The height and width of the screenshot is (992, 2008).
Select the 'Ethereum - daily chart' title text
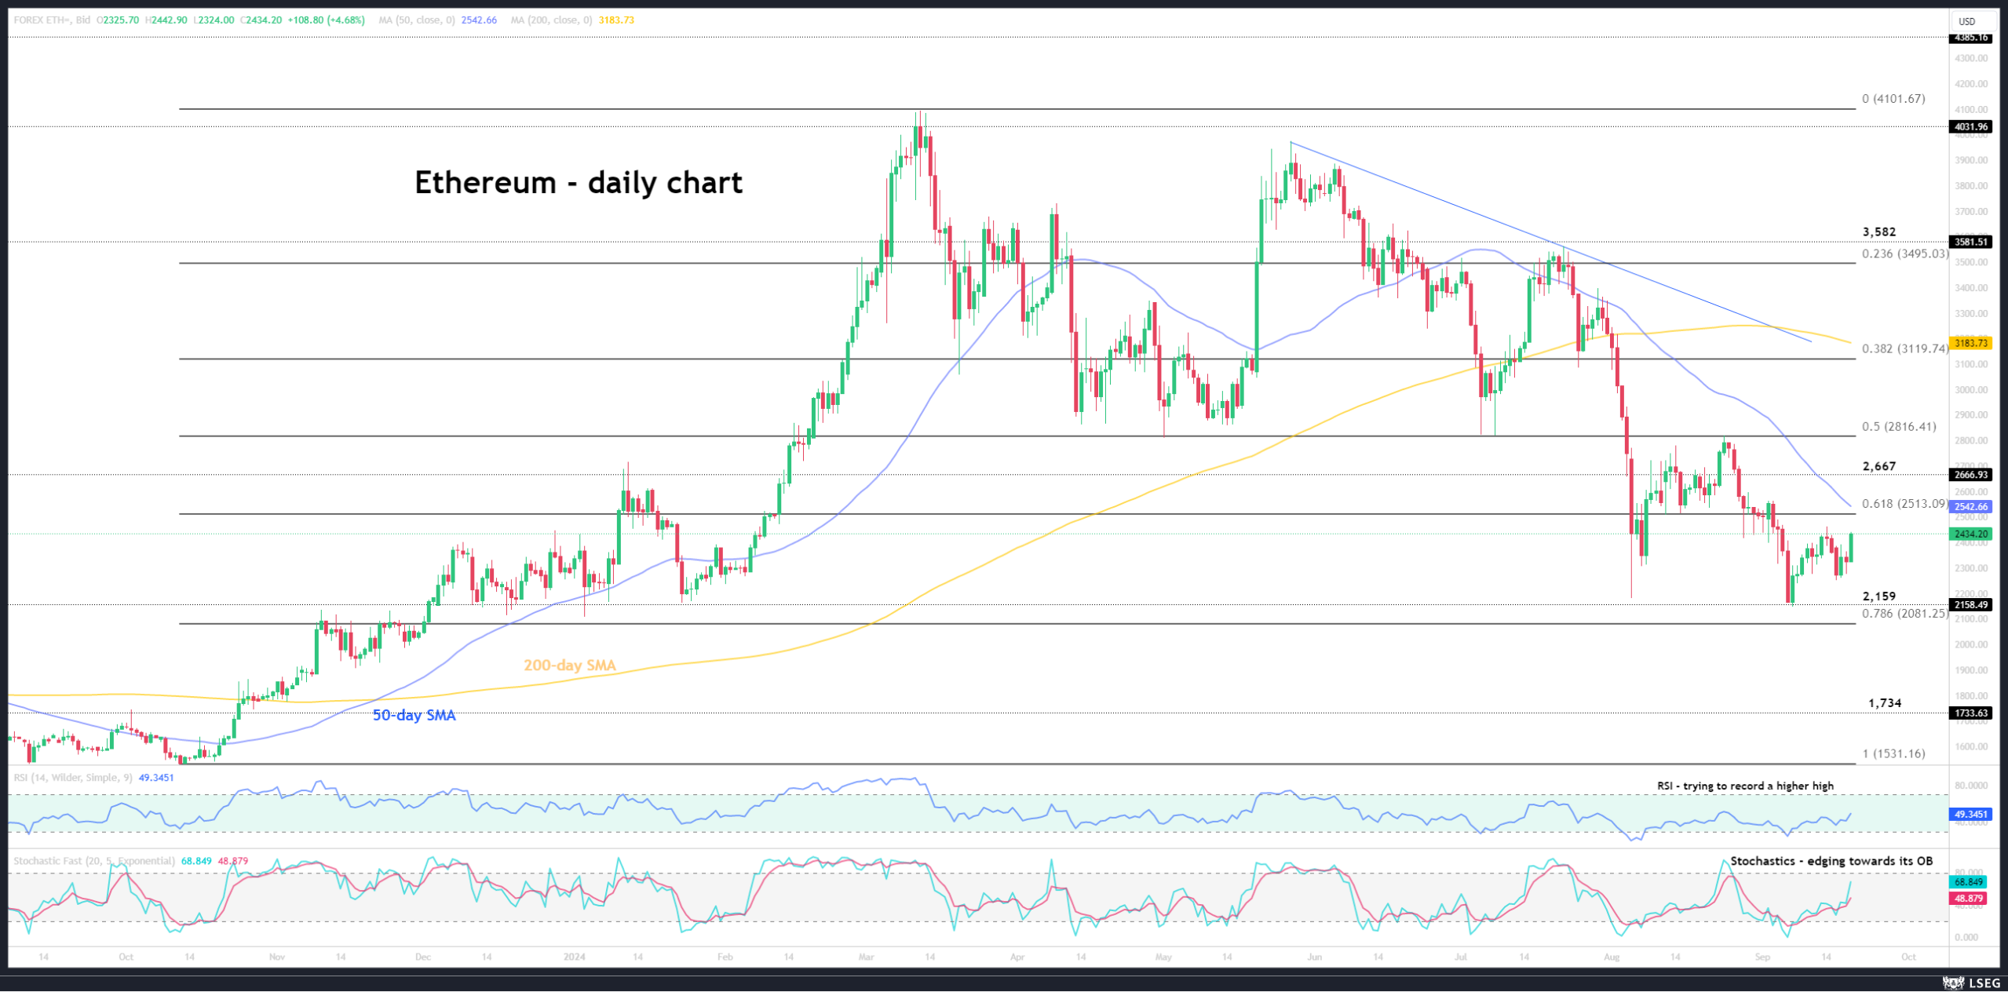578,183
